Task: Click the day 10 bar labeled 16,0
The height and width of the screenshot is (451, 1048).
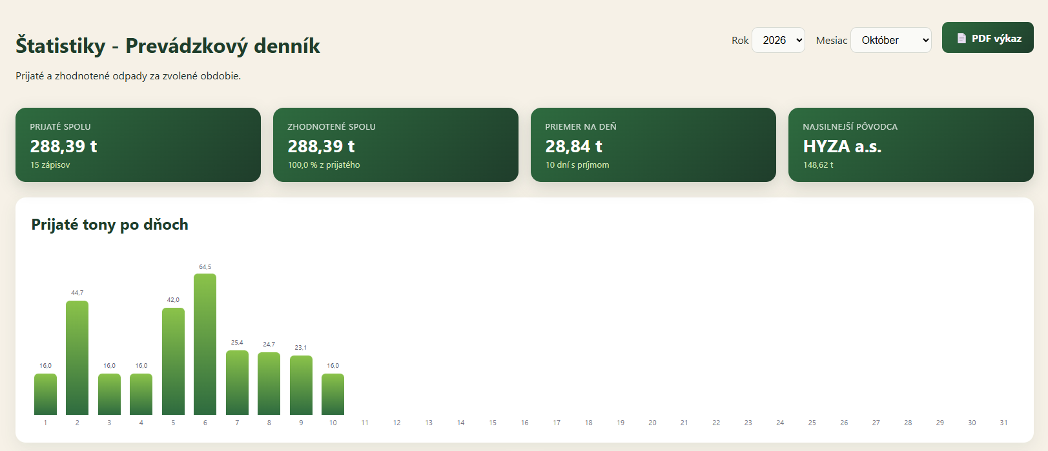Action: pos(333,394)
